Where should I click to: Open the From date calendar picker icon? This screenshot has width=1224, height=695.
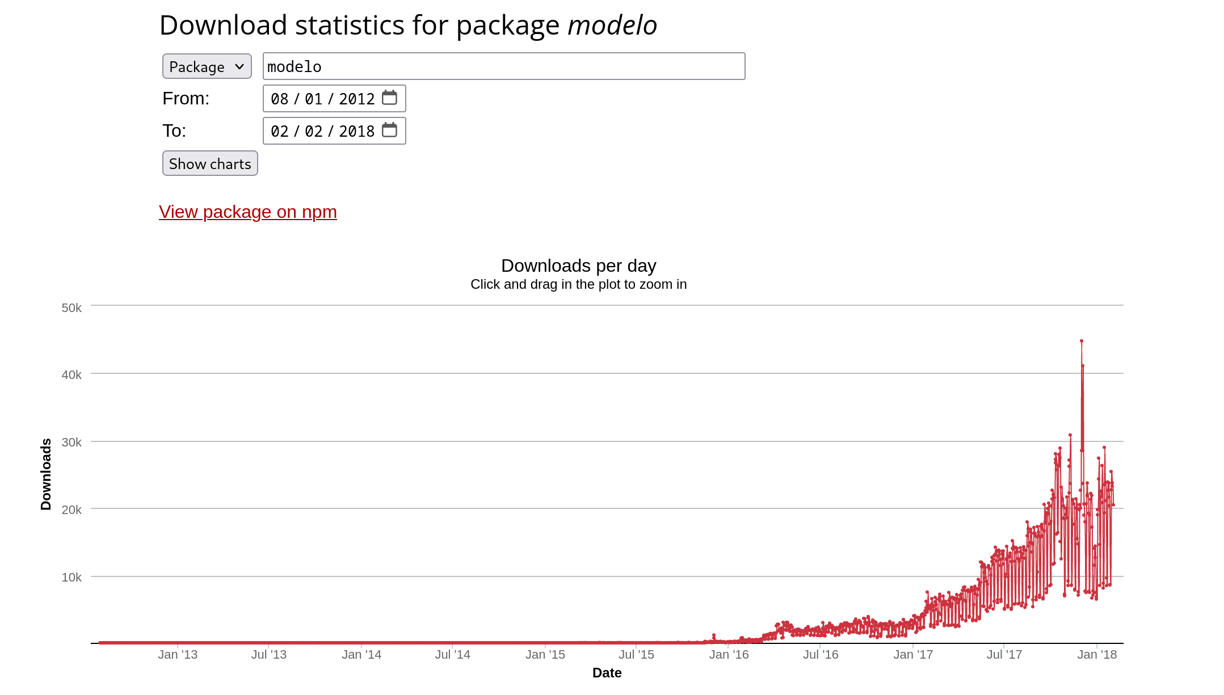[x=389, y=98]
